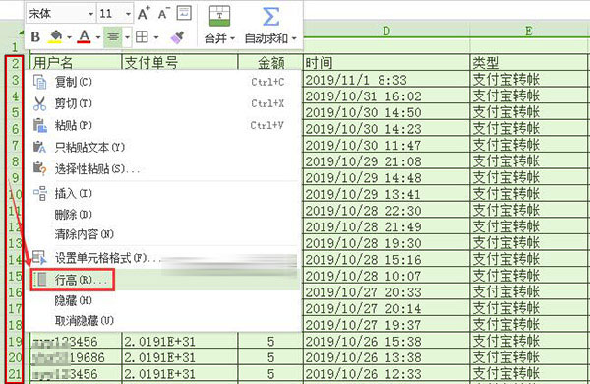
Task: Select column E header
Action: tap(529, 31)
